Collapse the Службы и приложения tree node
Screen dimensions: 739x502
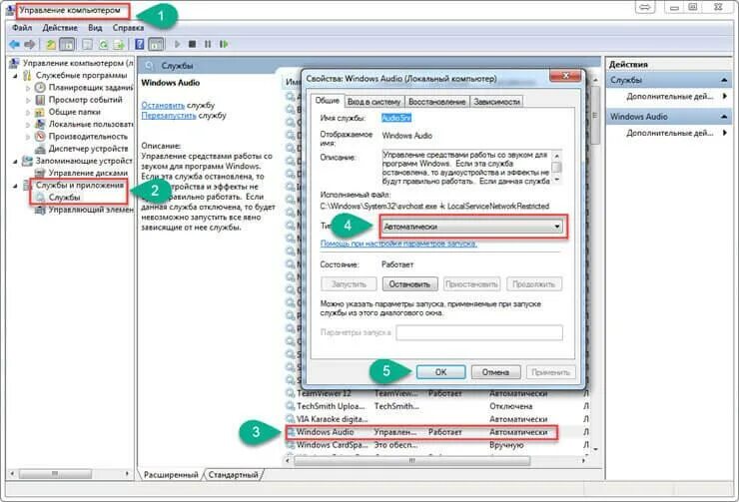(x=15, y=186)
